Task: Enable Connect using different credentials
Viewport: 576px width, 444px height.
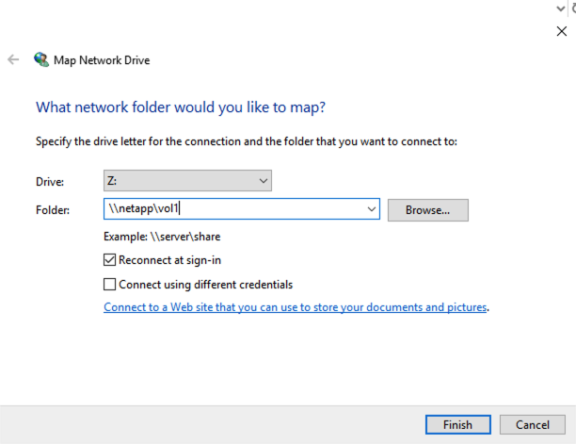Action: click(110, 284)
